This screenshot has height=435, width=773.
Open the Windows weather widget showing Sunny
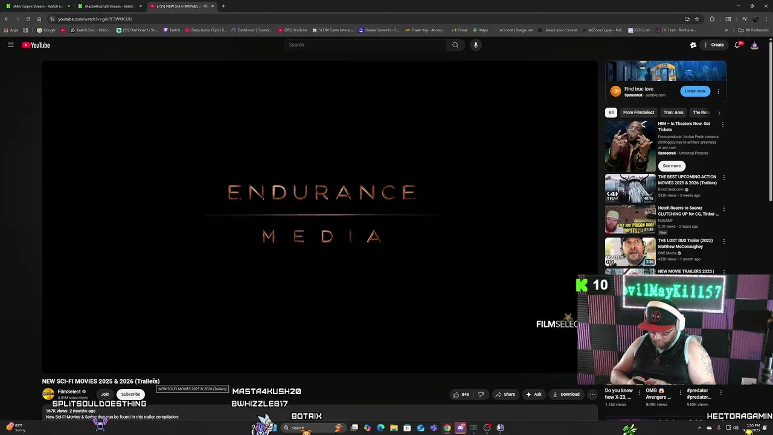click(x=16, y=428)
